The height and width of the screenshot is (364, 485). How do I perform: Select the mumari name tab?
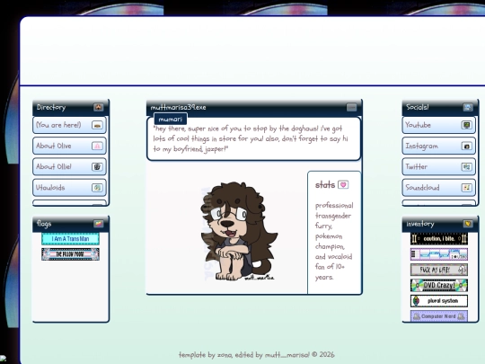tap(171, 120)
